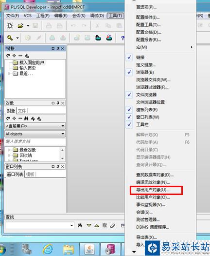
Task: Click the fourth icon in the 链接 panel toolbar, right of the minus
Action: tap(27, 56)
